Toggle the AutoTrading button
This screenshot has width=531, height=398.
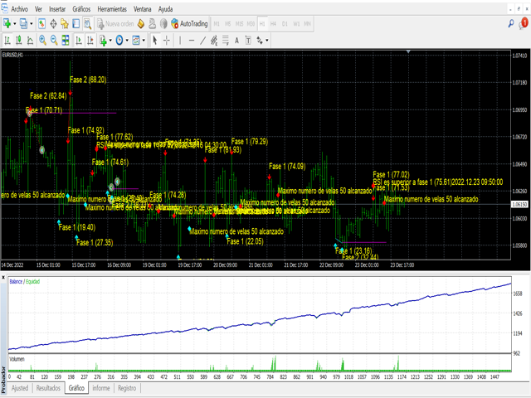click(189, 24)
